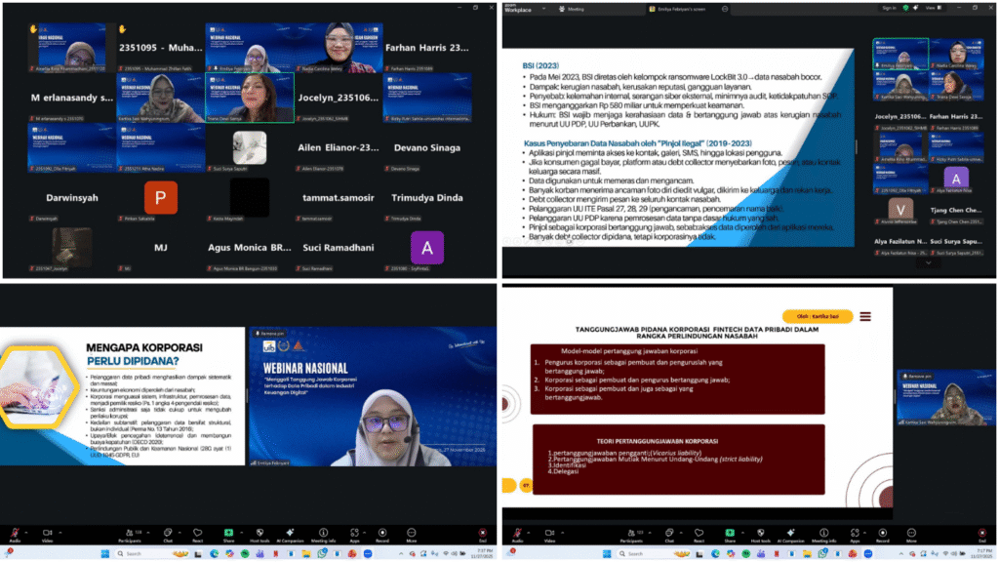This screenshot has height=562, width=999.
Task: Open Participants panel in lower-left Zoom toolbar
Action: pos(131,533)
